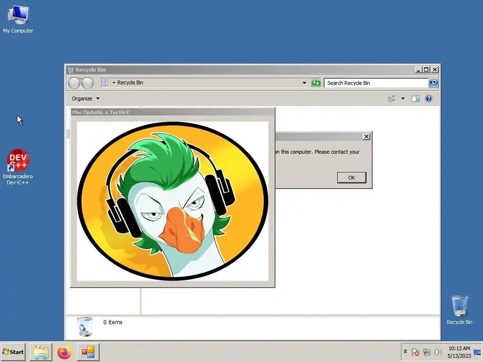Close the error dialog with X

pos(366,136)
